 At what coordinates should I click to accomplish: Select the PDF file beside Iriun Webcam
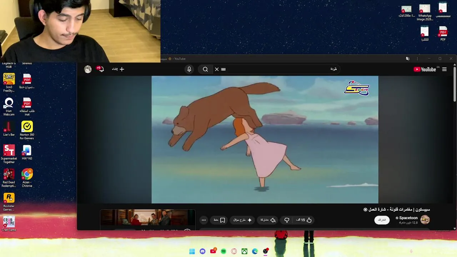[27, 107]
